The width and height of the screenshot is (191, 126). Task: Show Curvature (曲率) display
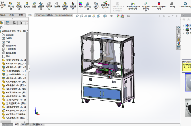(x=81, y=5)
